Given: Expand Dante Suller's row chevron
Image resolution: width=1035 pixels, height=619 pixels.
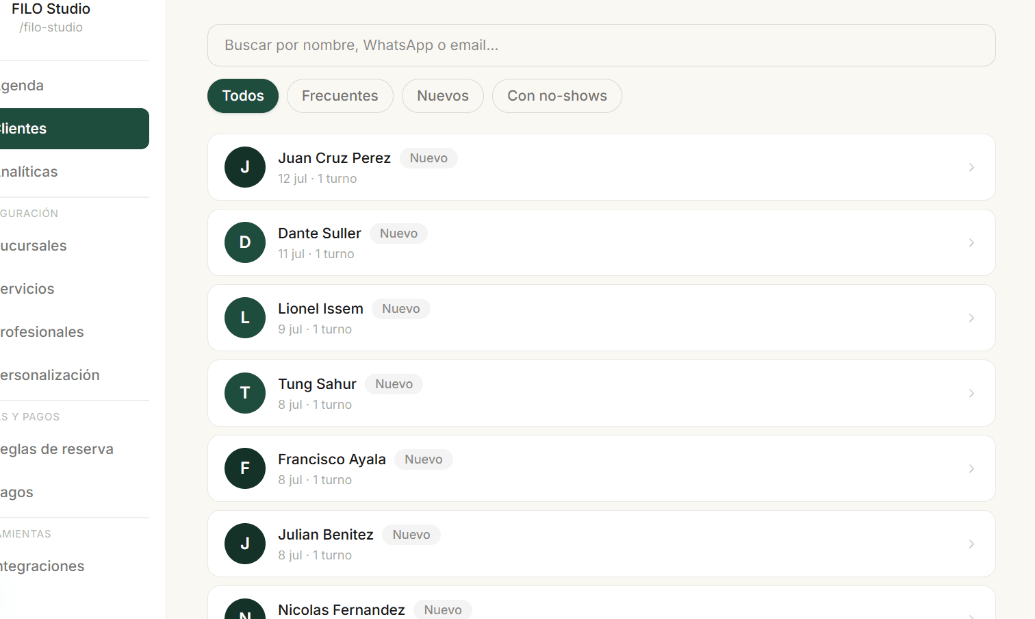Looking at the screenshot, I should coord(971,242).
